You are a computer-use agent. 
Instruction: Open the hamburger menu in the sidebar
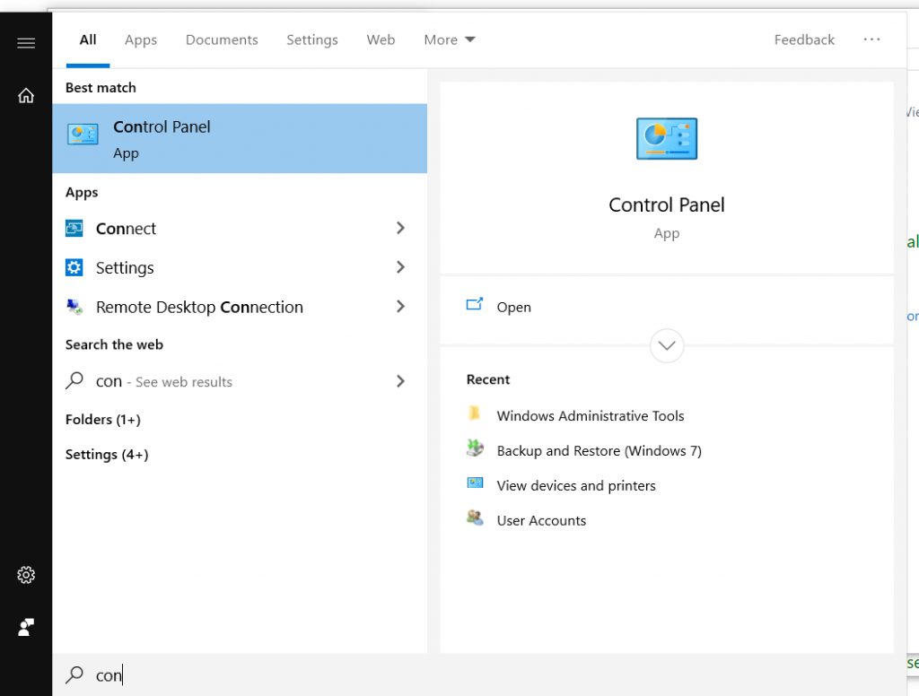click(x=26, y=43)
